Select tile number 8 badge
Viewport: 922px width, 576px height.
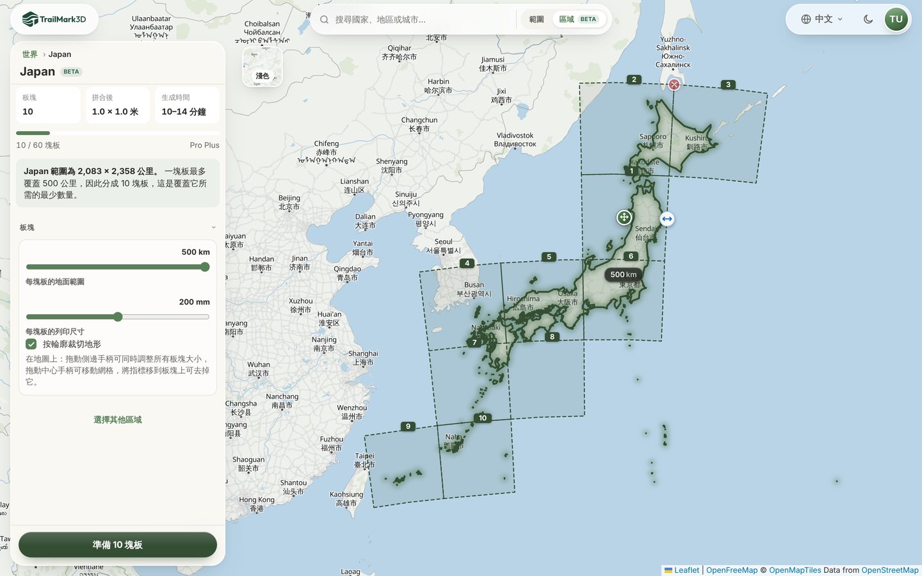(552, 337)
